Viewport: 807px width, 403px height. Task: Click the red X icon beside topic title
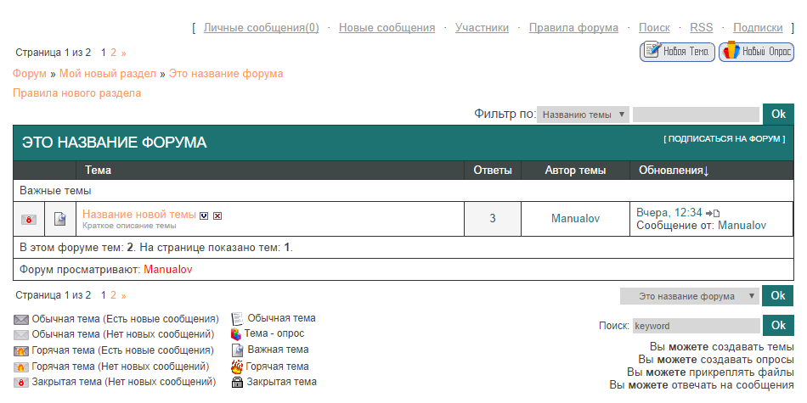click(x=217, y=215)
